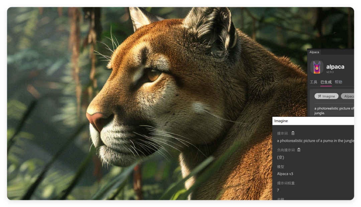The height and width of the screenshot is (207, 361).
Task: Click the Alpaca panel header tab
Action: click(x=314, y=52)
